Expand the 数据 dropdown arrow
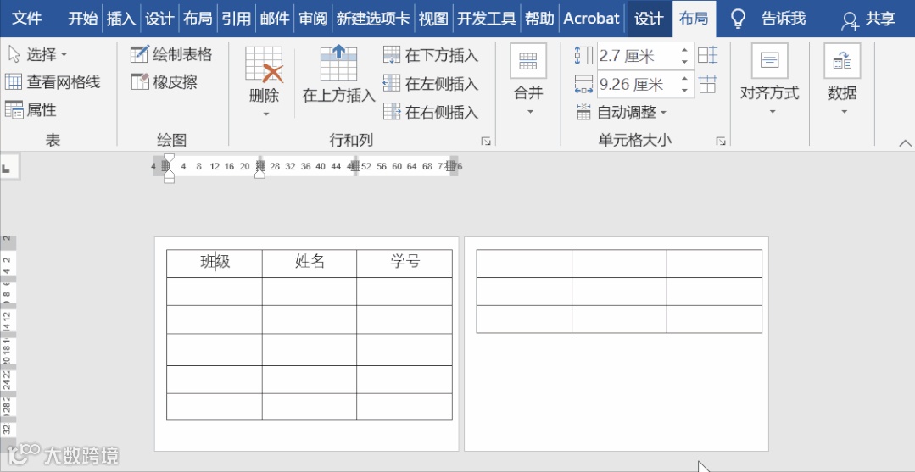This screenshot has width=915, height=472. click(844, 112)
